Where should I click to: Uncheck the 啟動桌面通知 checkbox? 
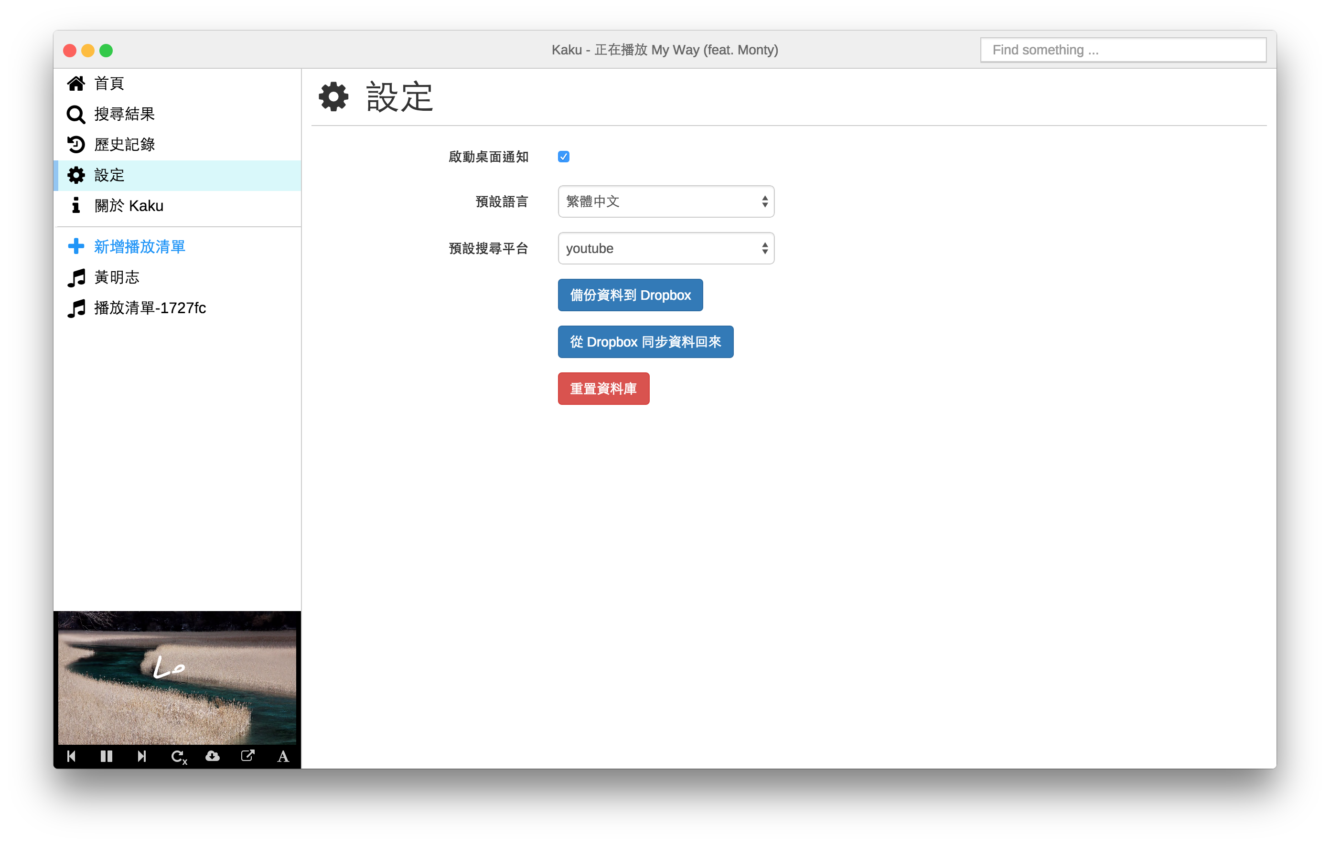[563, 157]
